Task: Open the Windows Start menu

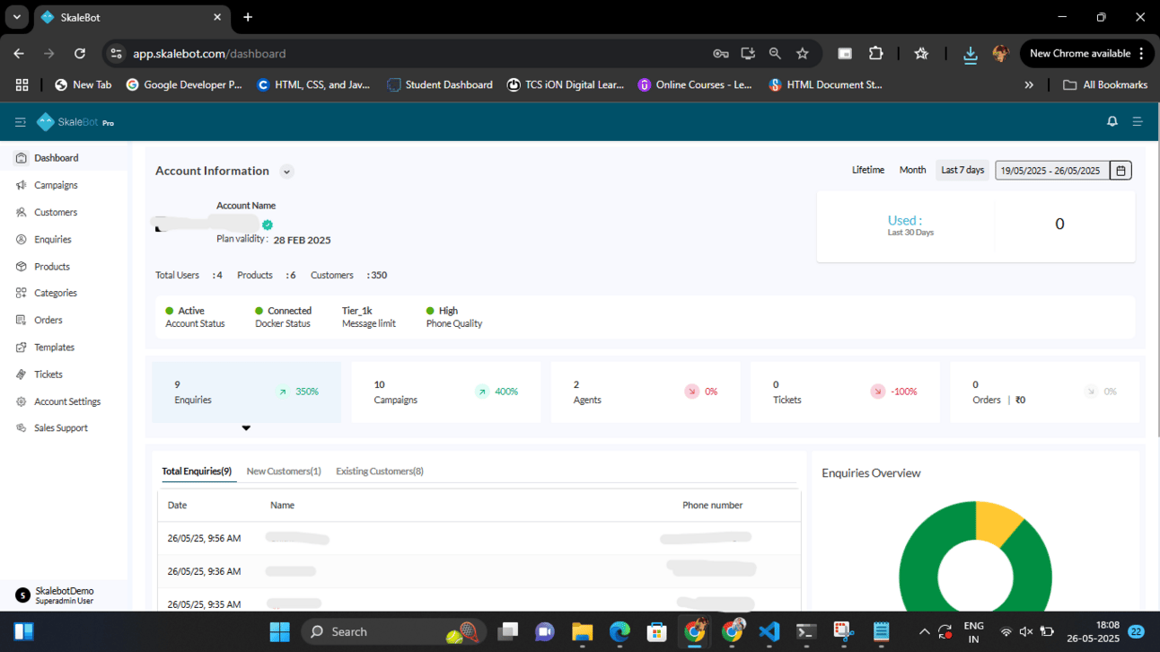Action: pyautogui.click(x=279, y=632)
